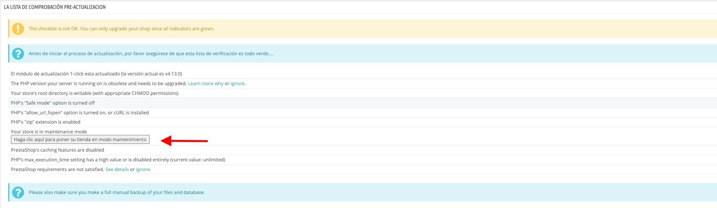
Task: Click question mark icon beside backup notice
Action: pyautogui.click(x=18, y=192)
